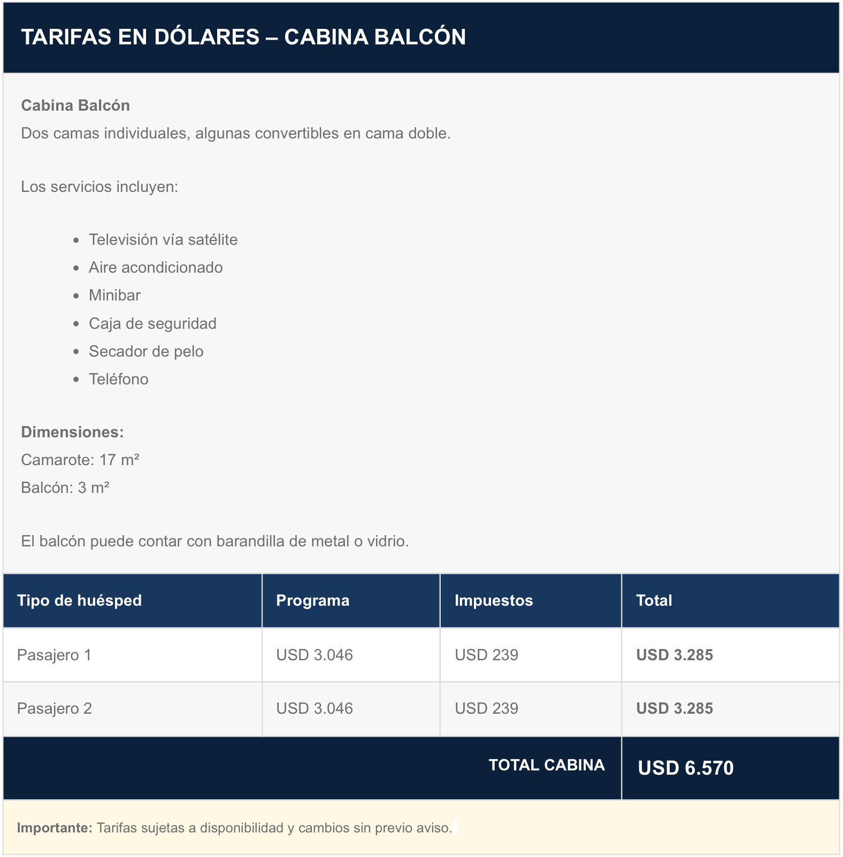Click the Televisión vía satélite list item

click(163, 240)
